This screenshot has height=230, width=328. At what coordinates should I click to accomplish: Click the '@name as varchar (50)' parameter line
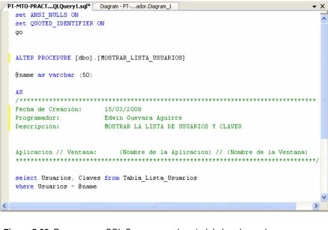(54, 75)
